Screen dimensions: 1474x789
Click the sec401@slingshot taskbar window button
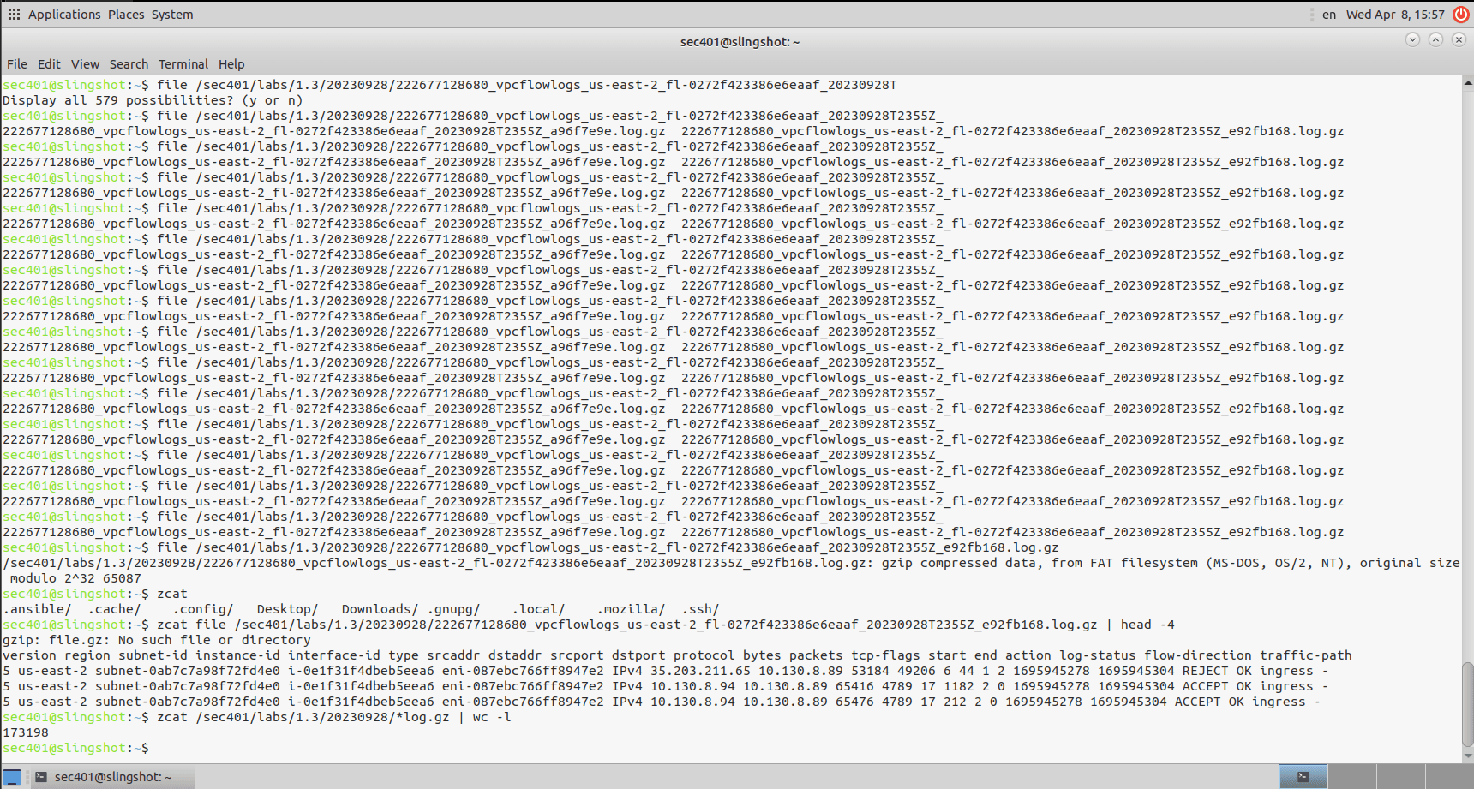pos(111,777)
